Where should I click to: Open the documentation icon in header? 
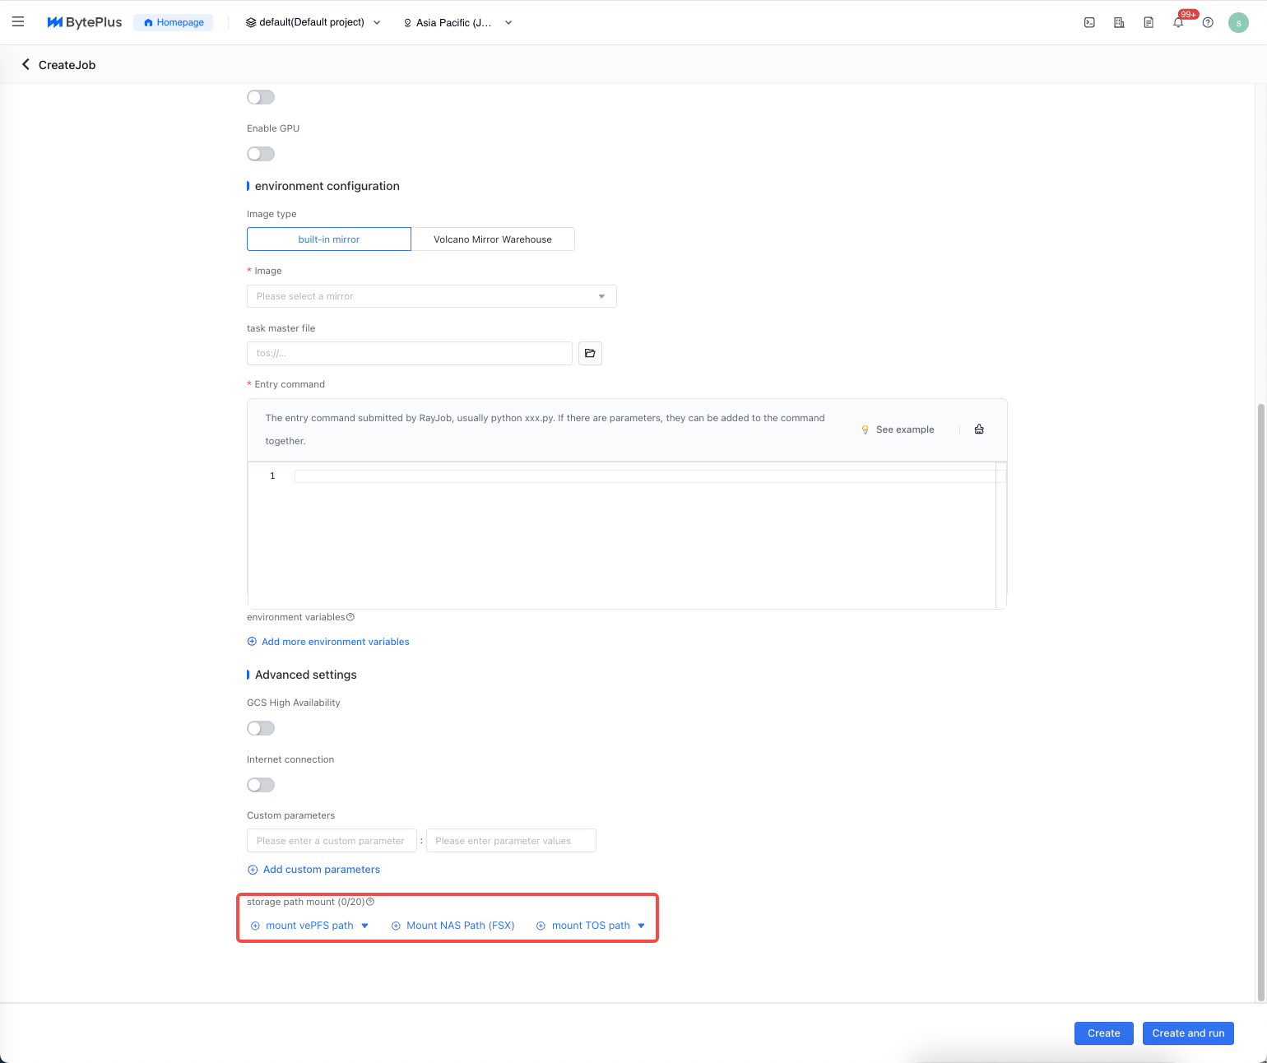1149,23
